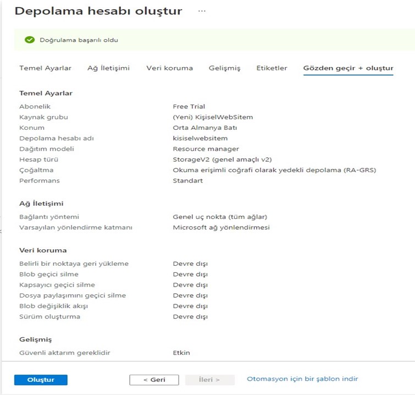Viewport: 415px width, 395px height.
Task: Click the Free Trial subscription value
Action: [x=189, y=107]
